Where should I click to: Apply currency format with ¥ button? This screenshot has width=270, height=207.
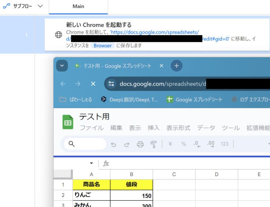(170, 144)
